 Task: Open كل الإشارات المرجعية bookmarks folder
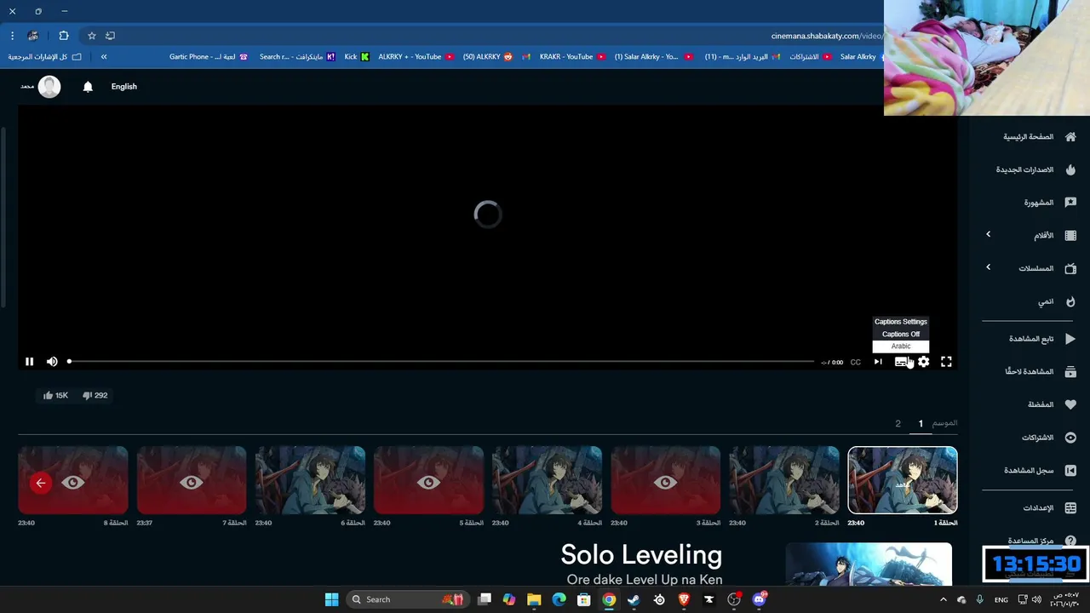pyautogui.click(x=44, y=57)
